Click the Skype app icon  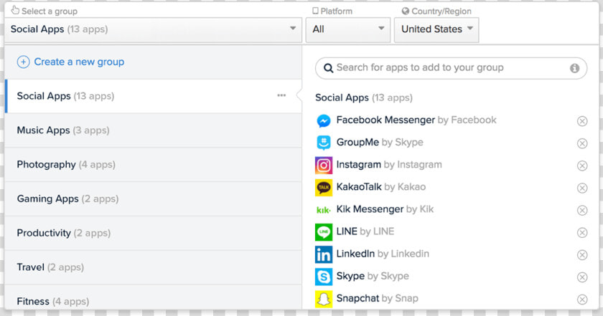(324, 277)
